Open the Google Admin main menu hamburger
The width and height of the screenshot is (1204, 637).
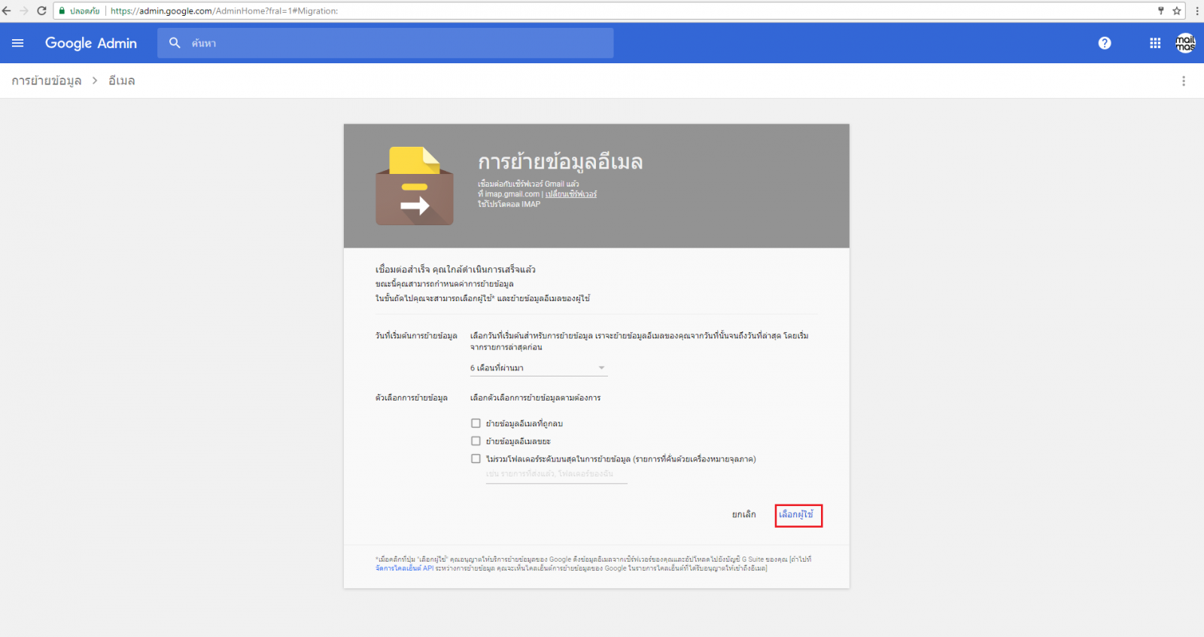18,43
